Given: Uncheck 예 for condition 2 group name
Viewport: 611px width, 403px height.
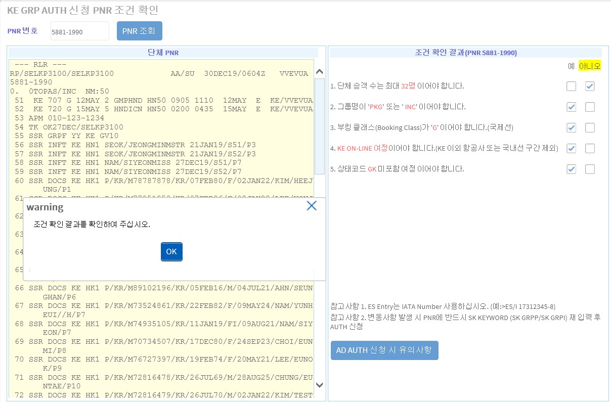Looking at the screenshot, I should [x=571, y=107].
